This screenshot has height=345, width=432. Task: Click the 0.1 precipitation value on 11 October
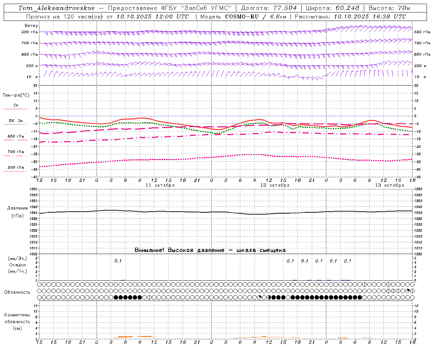pos(118,261)
